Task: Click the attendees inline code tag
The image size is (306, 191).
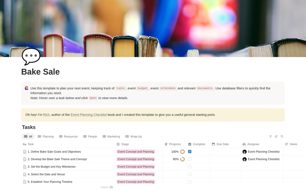Action: coord(168,88)
